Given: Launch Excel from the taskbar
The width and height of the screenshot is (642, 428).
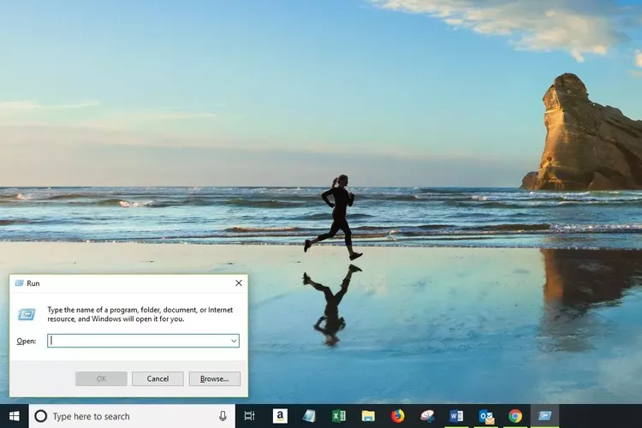Looking at the screenshot, I should pos(339,416).
